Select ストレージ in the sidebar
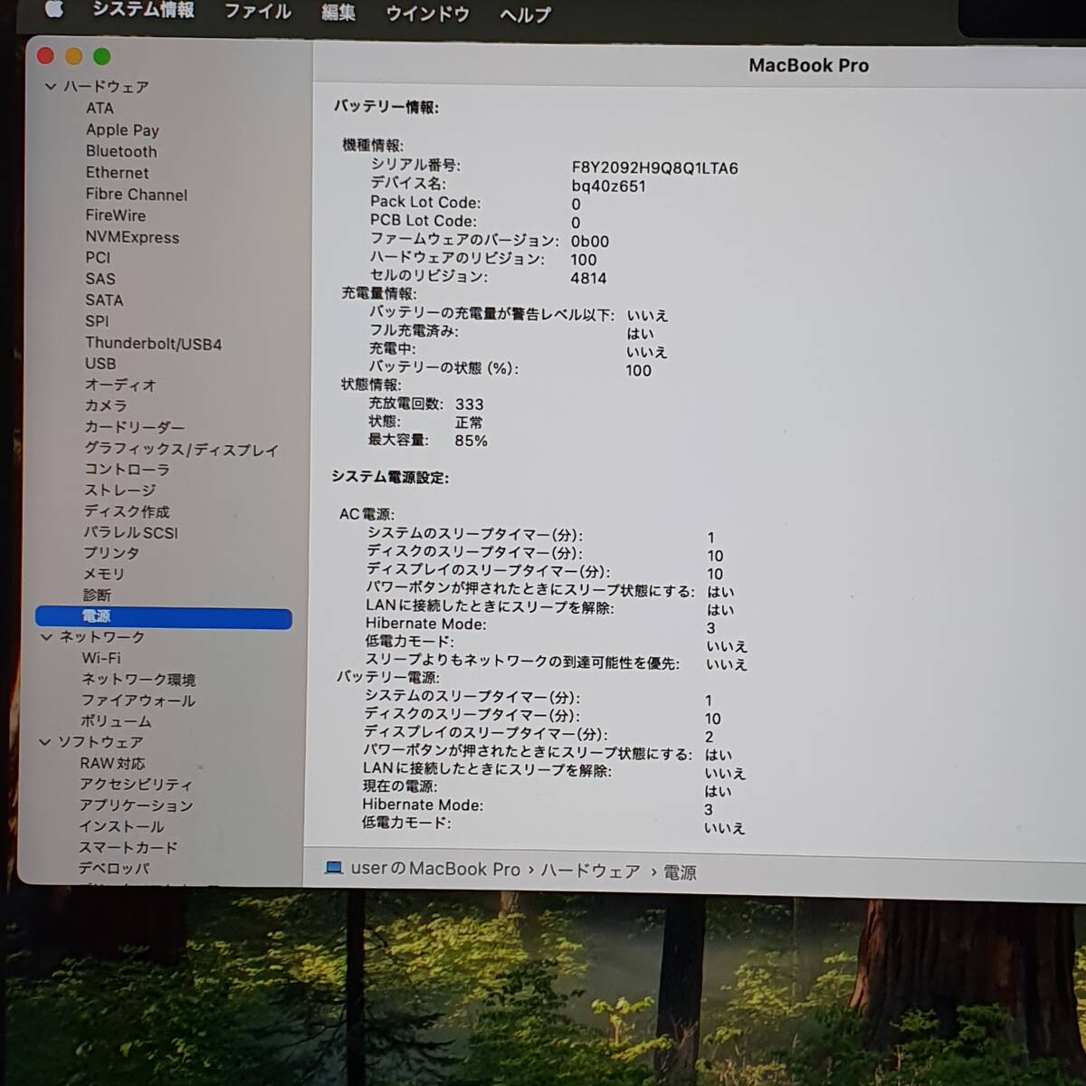 coord(119,490)
